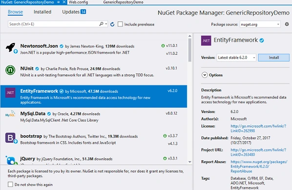Open the Report Abuse link
The width and height of the screenshot is (292, 190).
tap(259, 167)
